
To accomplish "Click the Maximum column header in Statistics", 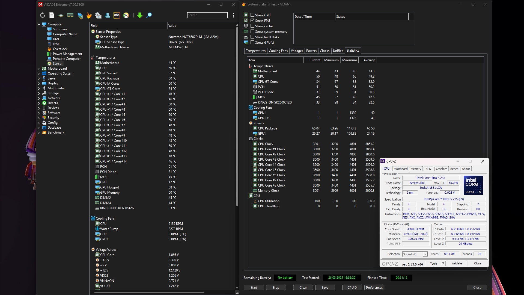I will click(349, 60).
